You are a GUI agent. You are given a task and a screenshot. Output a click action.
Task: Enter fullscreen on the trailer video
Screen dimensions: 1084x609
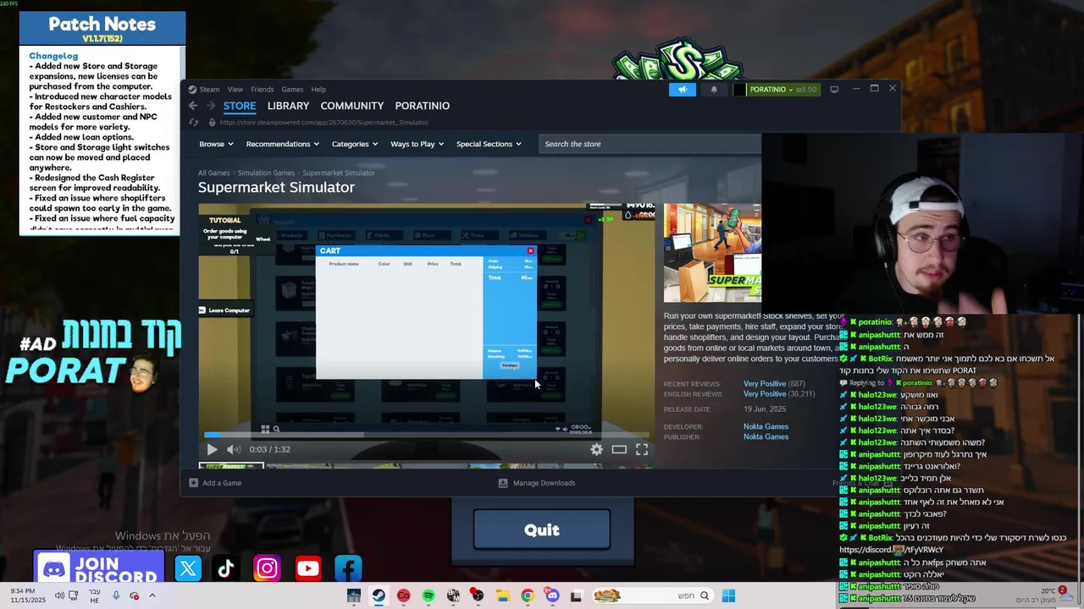[642, 449]
